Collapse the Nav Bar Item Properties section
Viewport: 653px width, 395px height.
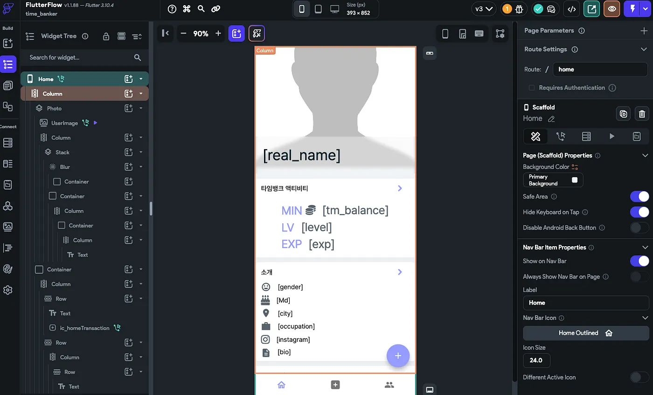point(645,247)
